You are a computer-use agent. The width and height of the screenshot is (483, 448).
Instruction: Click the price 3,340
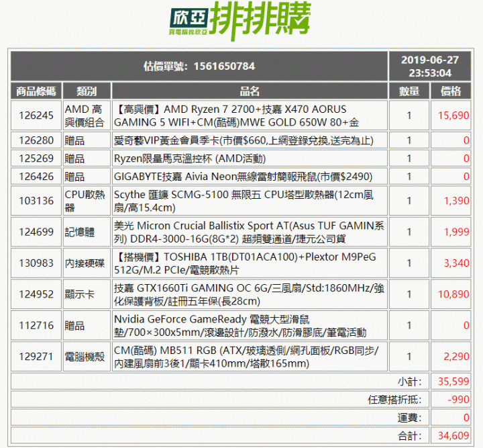(x=456, y=263)
